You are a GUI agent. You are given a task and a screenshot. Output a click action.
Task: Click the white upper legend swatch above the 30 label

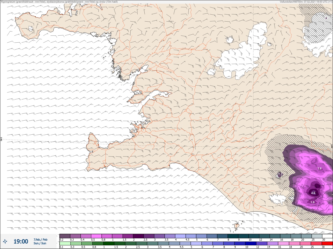pos(328,236)
